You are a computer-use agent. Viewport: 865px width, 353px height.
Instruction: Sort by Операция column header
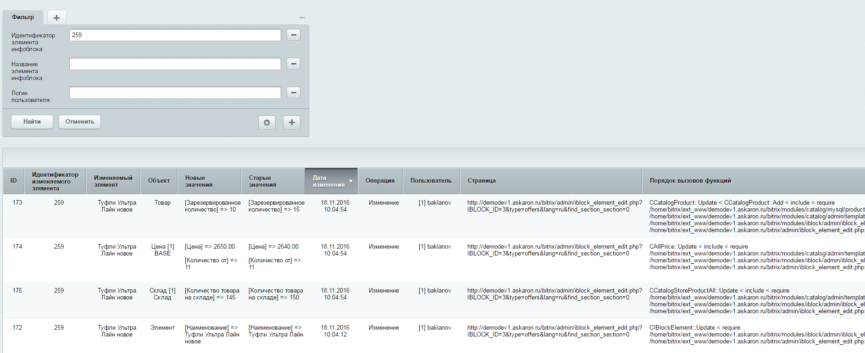tap(380, 181)
